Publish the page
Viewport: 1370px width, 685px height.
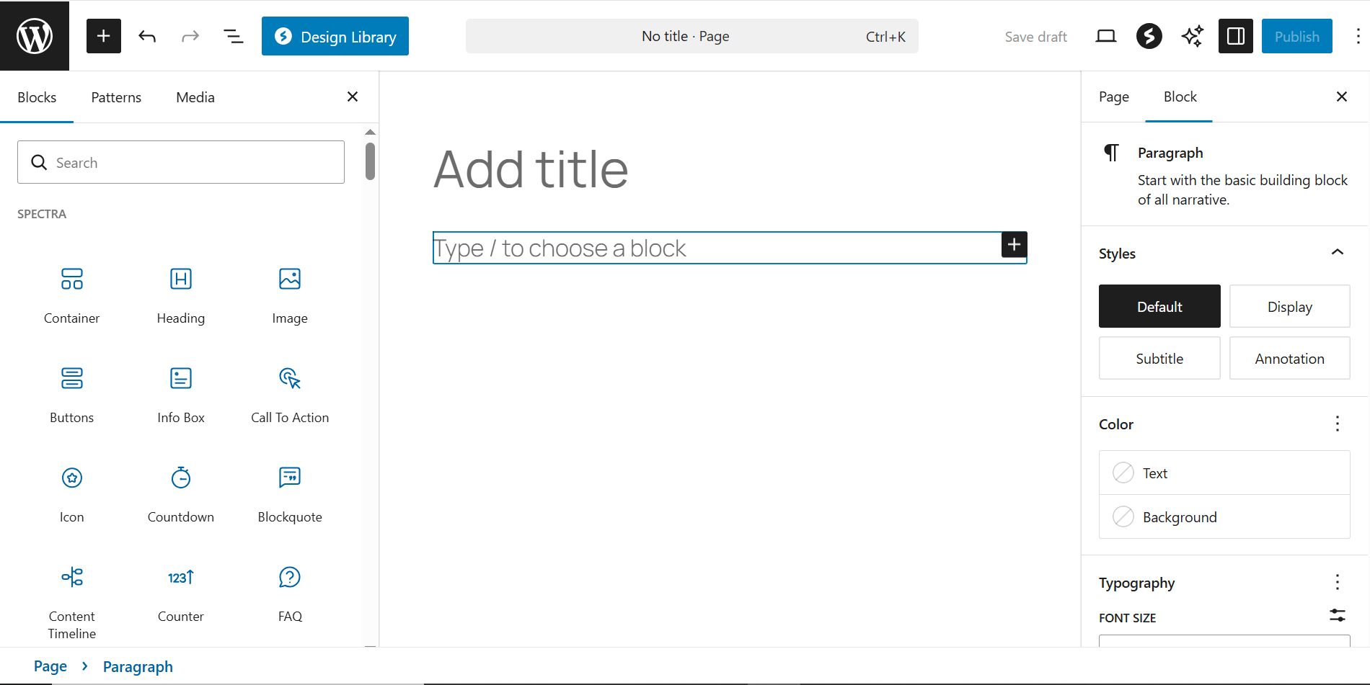tap(1297, 36)
